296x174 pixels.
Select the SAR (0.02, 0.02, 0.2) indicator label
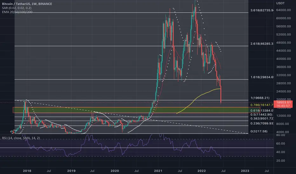[x=17, y=8]
